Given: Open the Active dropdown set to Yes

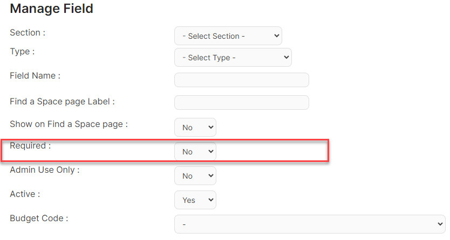Looking at the screenshot, I should [195, 200].
